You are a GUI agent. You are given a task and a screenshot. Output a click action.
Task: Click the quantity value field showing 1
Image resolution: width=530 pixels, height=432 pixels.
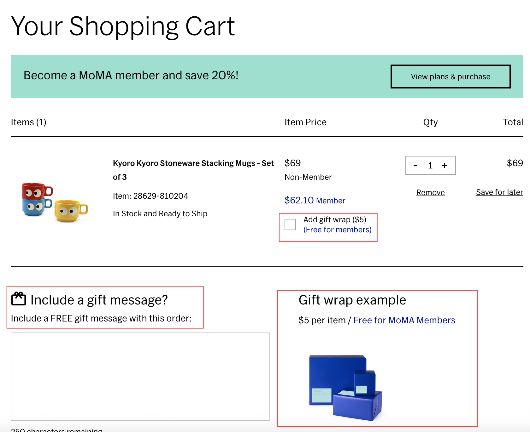tap(430, 166)
